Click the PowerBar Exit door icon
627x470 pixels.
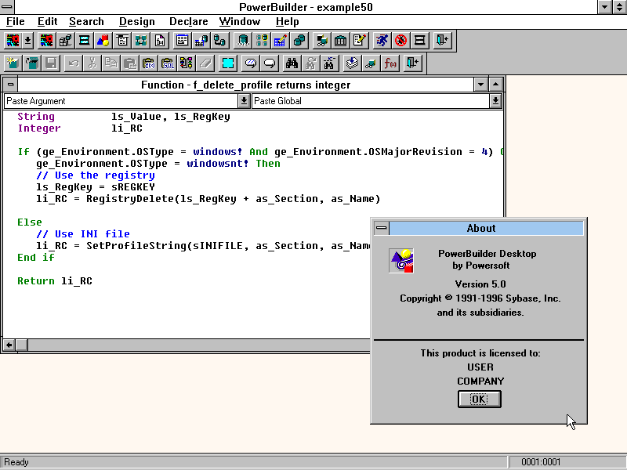click(442, 41)
